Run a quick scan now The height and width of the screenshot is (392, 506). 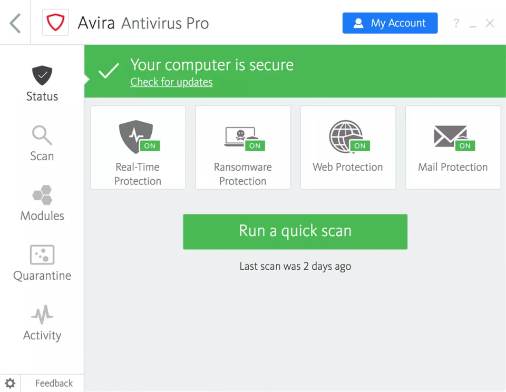295,231
